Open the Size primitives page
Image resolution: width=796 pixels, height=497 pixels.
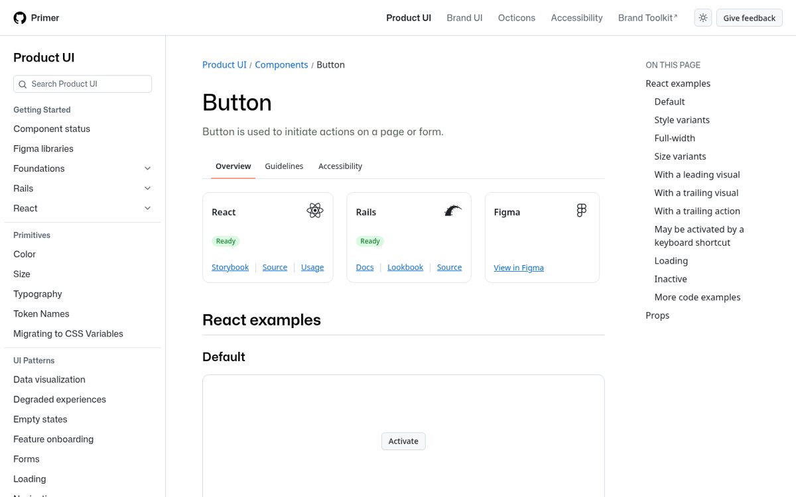click(22, 274)
